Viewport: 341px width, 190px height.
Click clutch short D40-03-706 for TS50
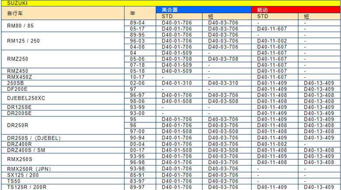pos(223,181)
